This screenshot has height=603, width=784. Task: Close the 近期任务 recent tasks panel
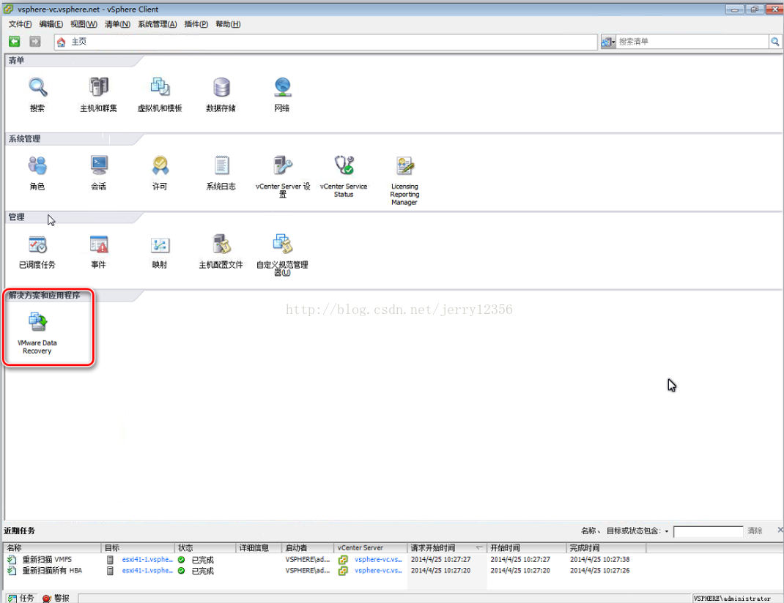[780, 530]
